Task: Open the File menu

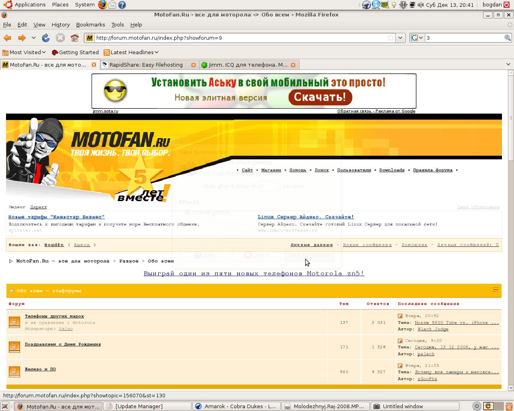Action: (7, 24)
